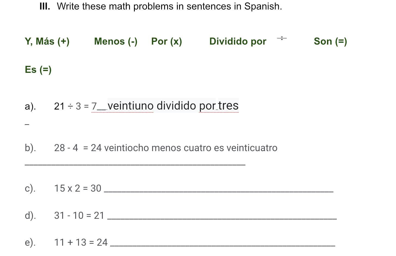Viewport: 396px width, 256px height.
Task: Click the word 'tres' in answer a
Action: pos(228,105)
